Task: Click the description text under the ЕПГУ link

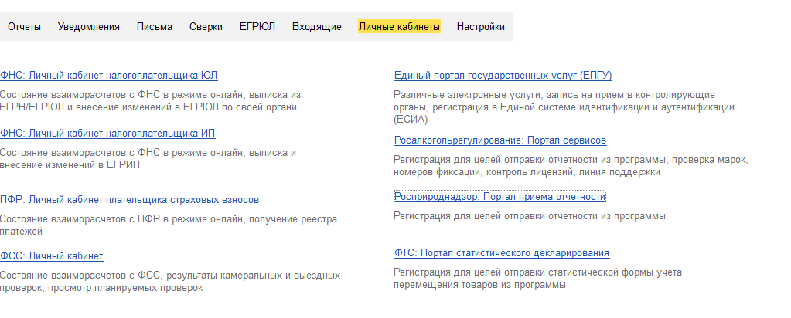Action: click(564, 107)
